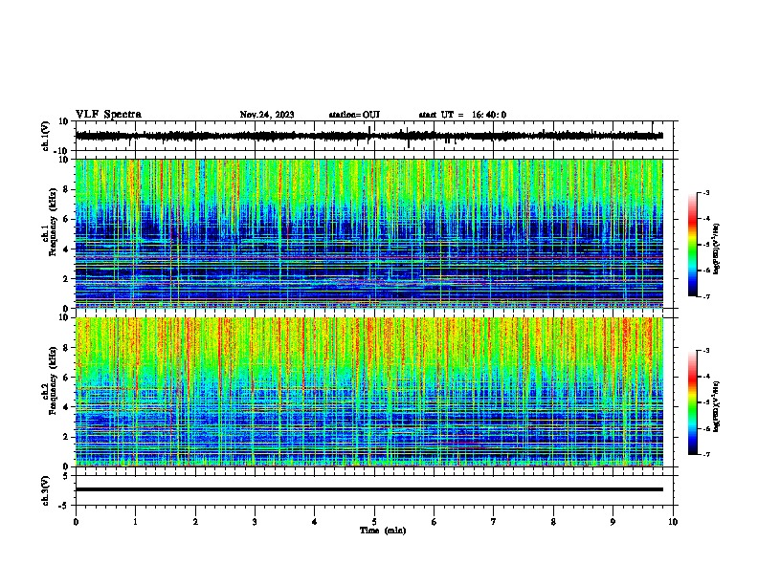758x585 pixels.
Task: Click time axis tick label "7"
Action: [x=494, y=522]
